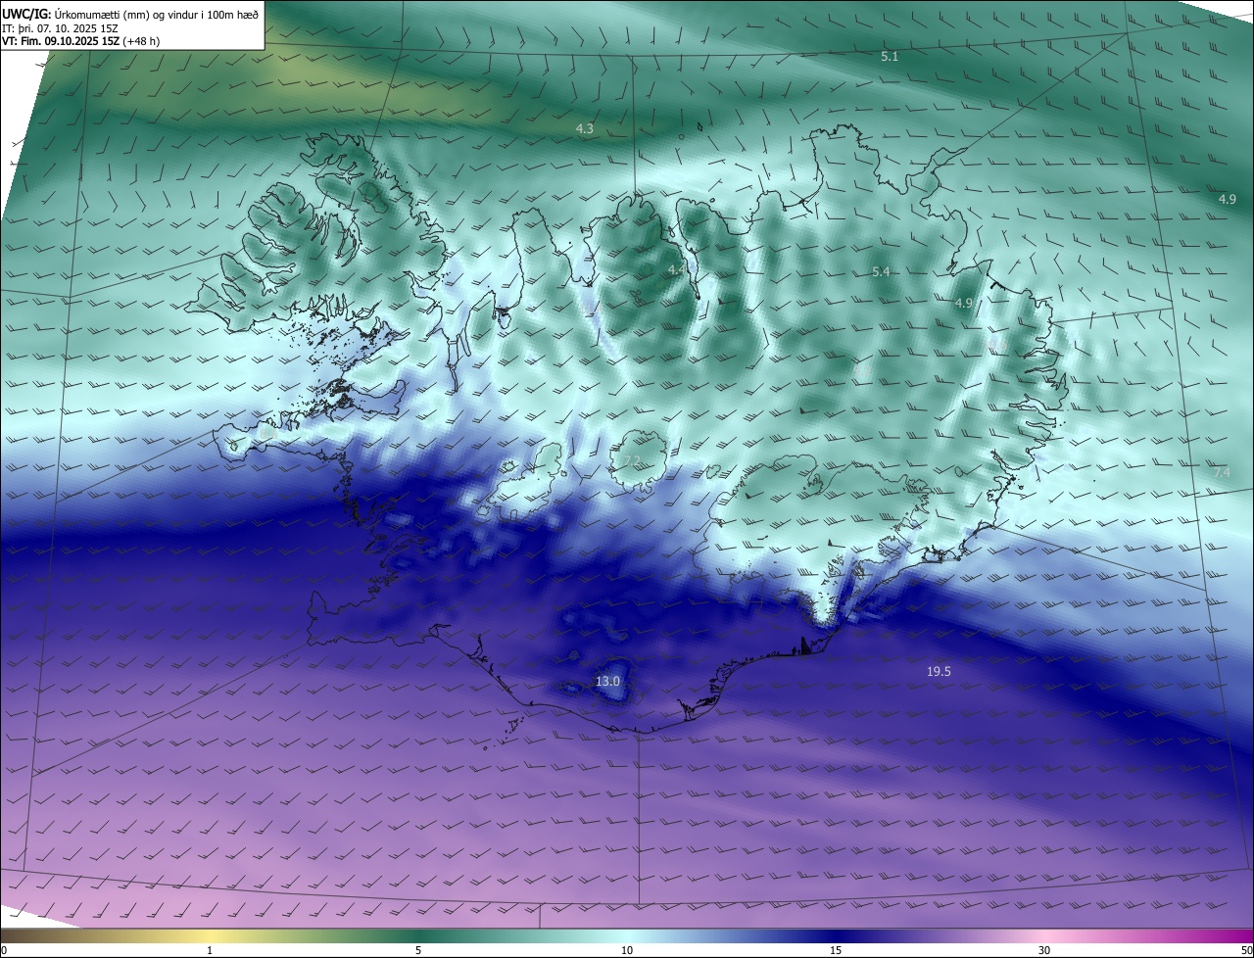Click the map title 'Úrkomumætti (mm) og vindur í 100m hæð'
Screen dimensions: 1254x958
157,15
